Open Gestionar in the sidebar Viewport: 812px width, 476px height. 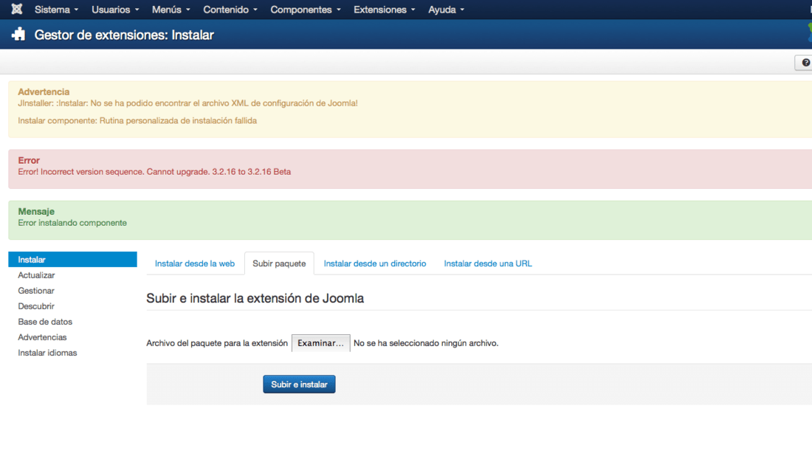(36, 291)
